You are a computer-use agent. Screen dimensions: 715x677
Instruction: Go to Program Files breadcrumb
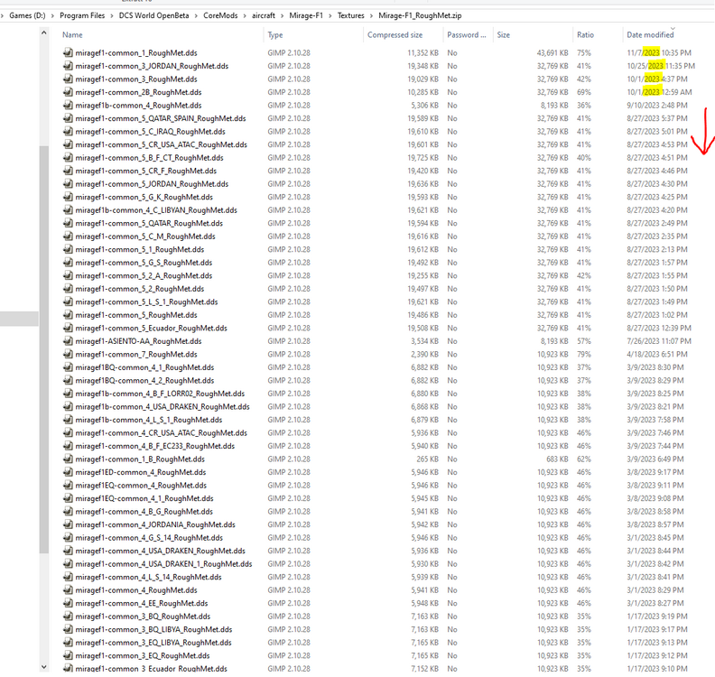pos(82,15)
